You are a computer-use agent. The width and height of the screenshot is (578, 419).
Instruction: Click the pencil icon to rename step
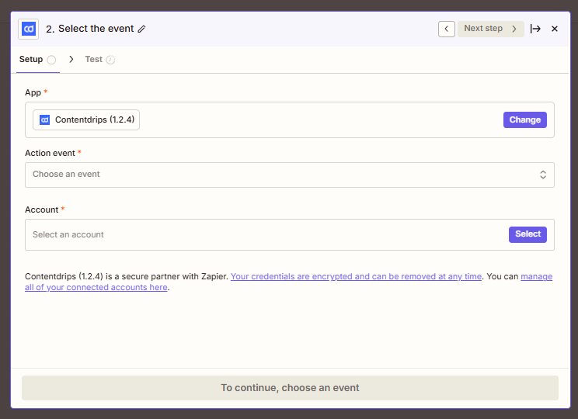(141, 29)
